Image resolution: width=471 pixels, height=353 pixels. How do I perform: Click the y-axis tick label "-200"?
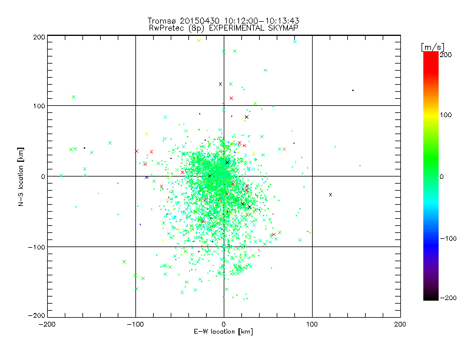click(37, 315)
